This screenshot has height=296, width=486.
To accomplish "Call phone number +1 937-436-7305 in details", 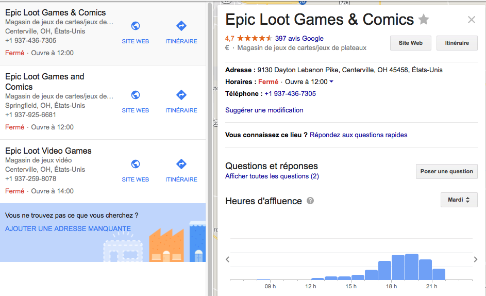I will [x=290, y=94].
